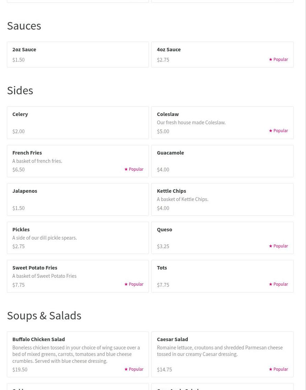
Task: Click the Coleslaw description text
Action: coord(191,123)
